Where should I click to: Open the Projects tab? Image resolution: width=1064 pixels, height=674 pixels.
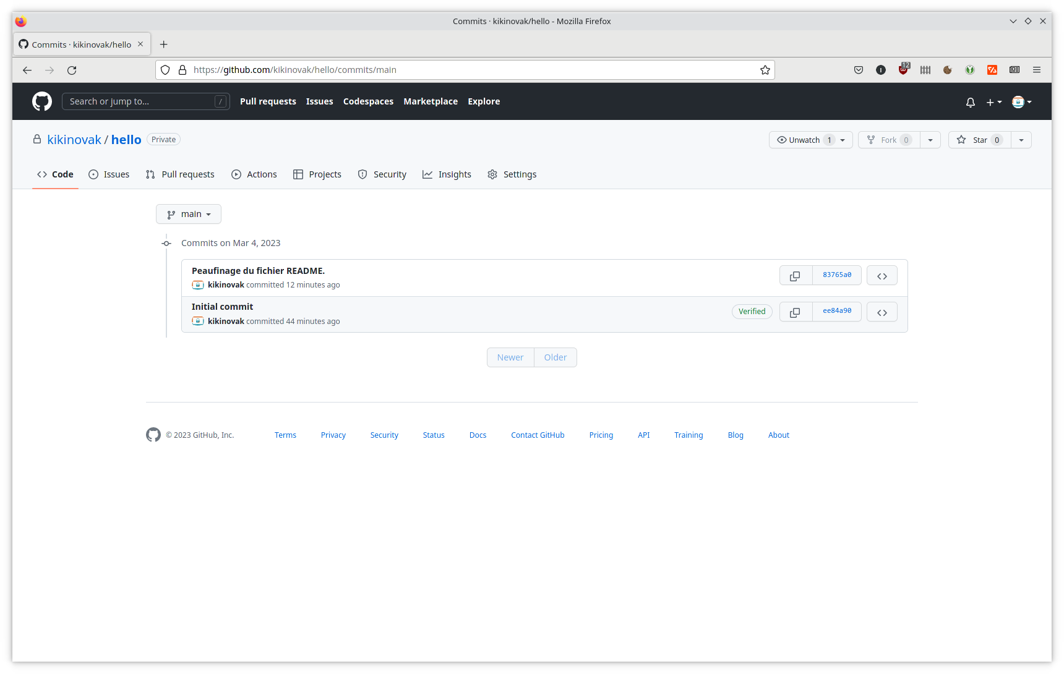coord(317,174)
